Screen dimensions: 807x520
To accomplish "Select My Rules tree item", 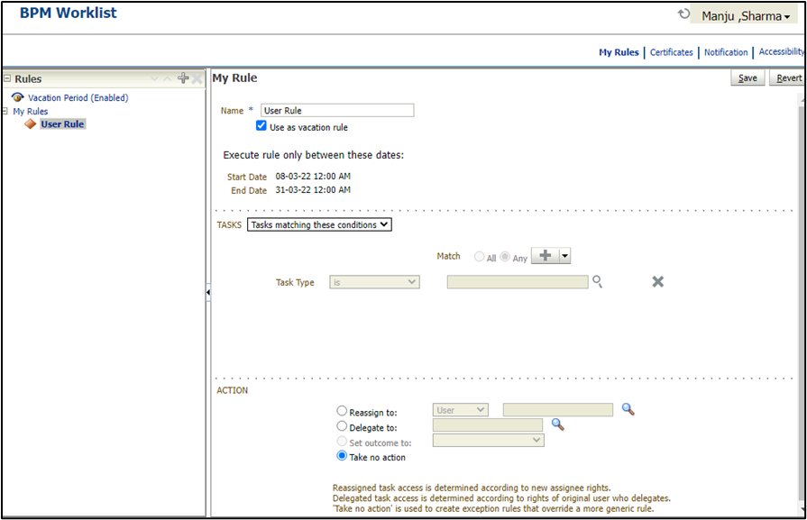I will (31, 111).
